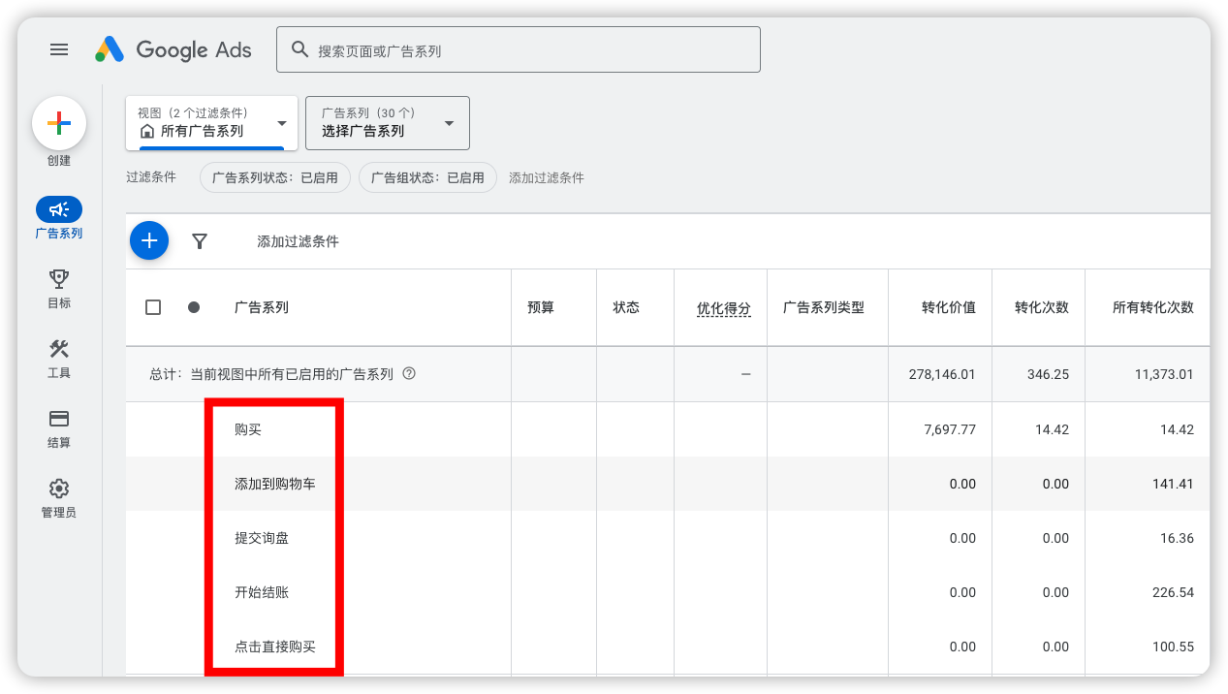Toggle the select-all checkbox in table header
1228x694 pixels.
[153, 307]
